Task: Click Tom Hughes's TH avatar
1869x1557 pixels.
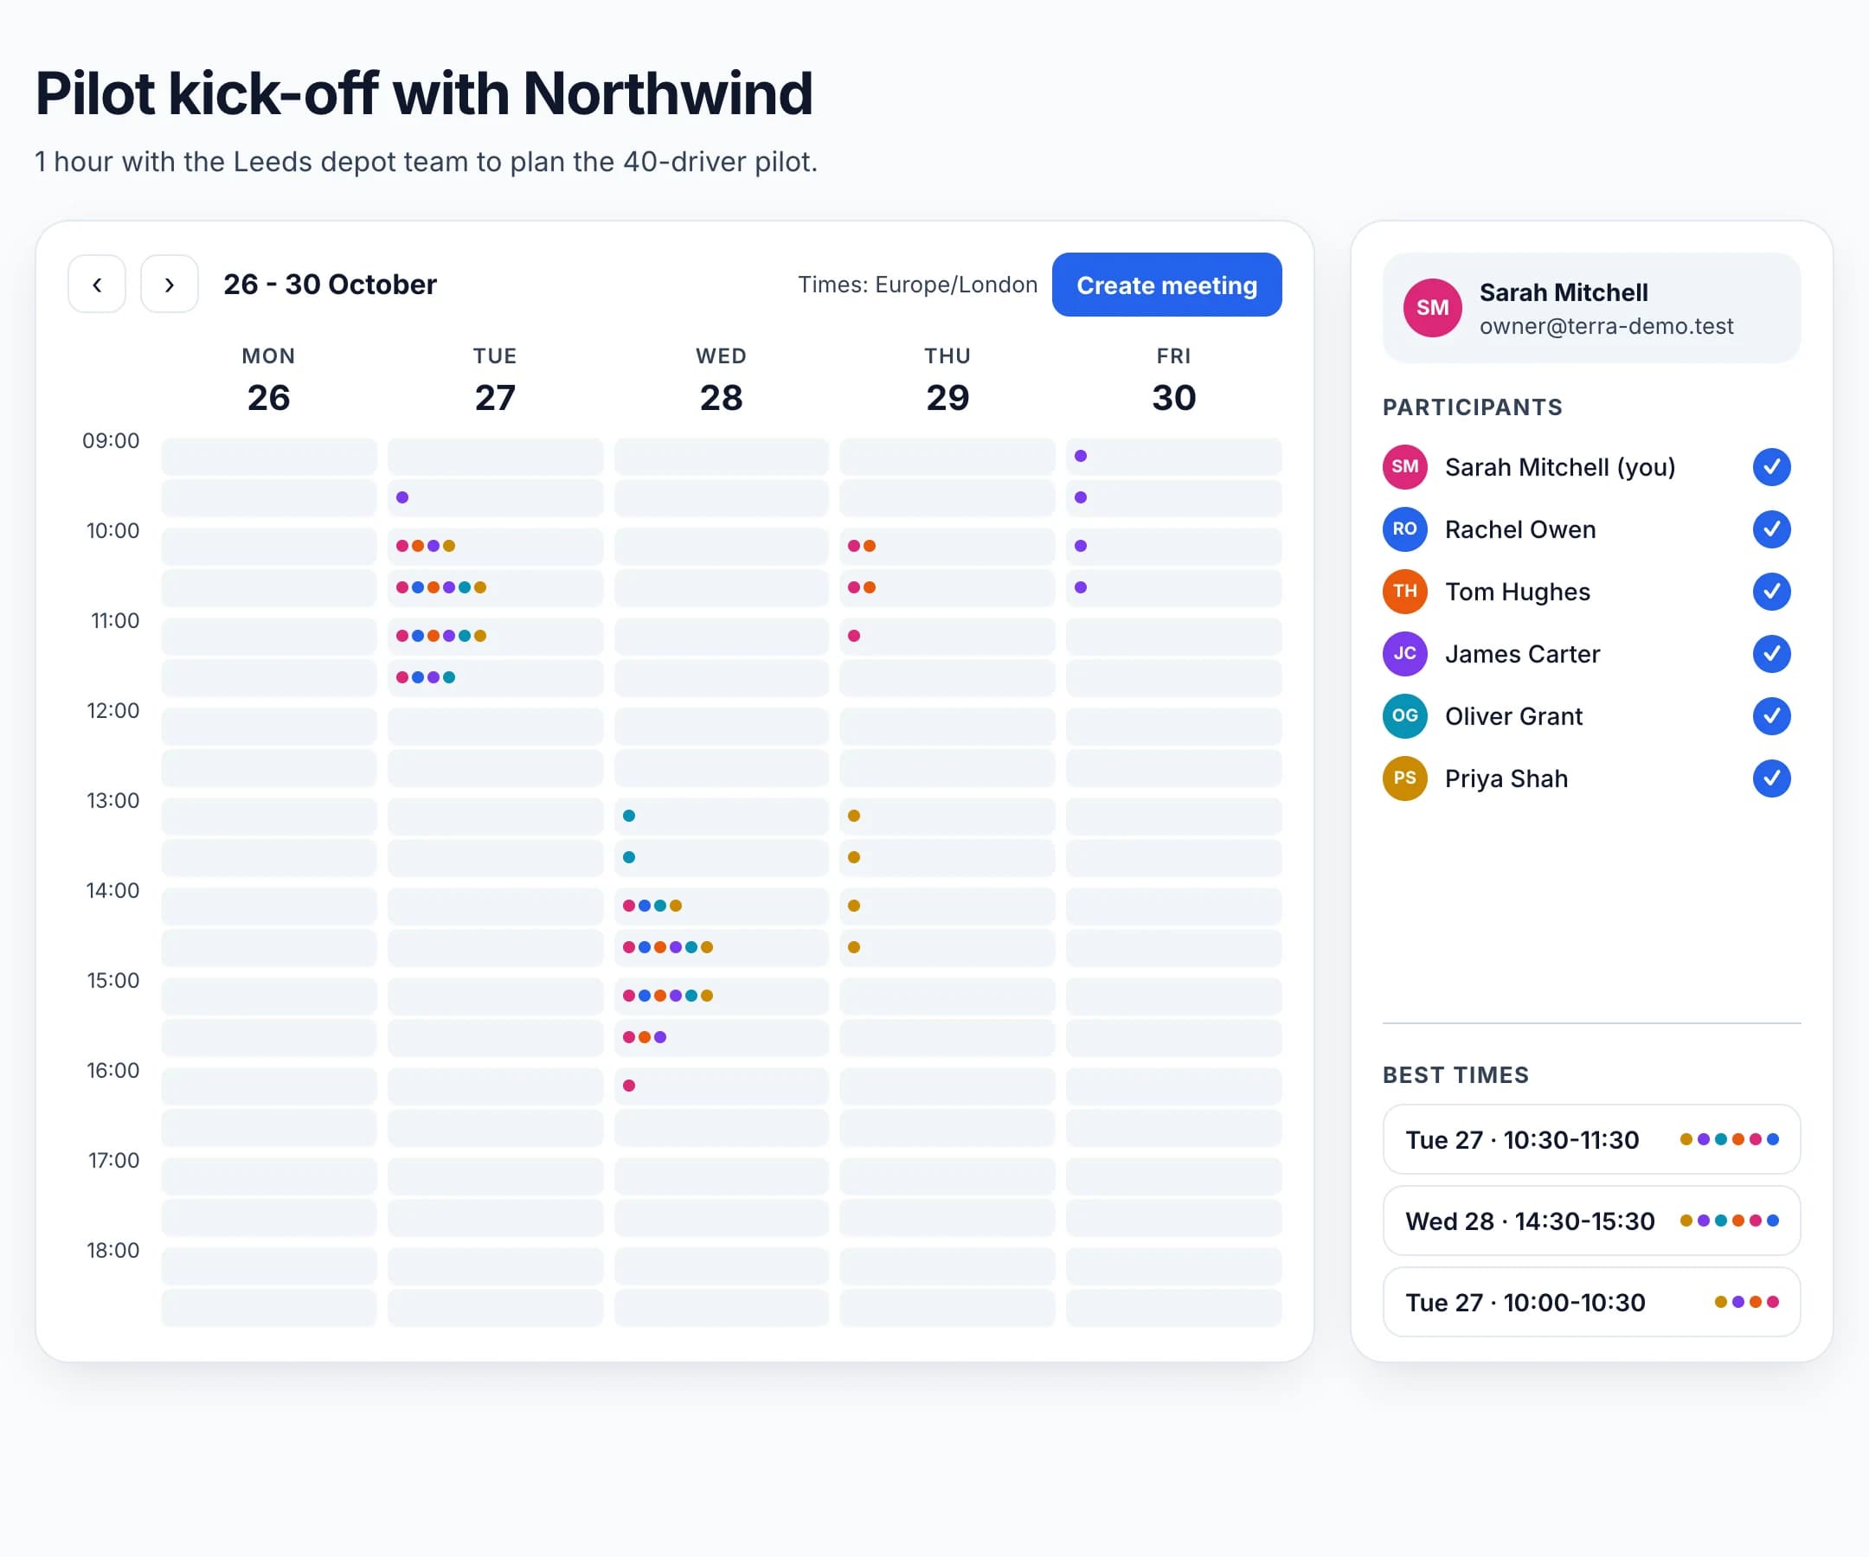Action: (x=1404, y=592)
